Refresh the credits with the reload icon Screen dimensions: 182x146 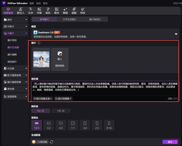coord(51,142)
